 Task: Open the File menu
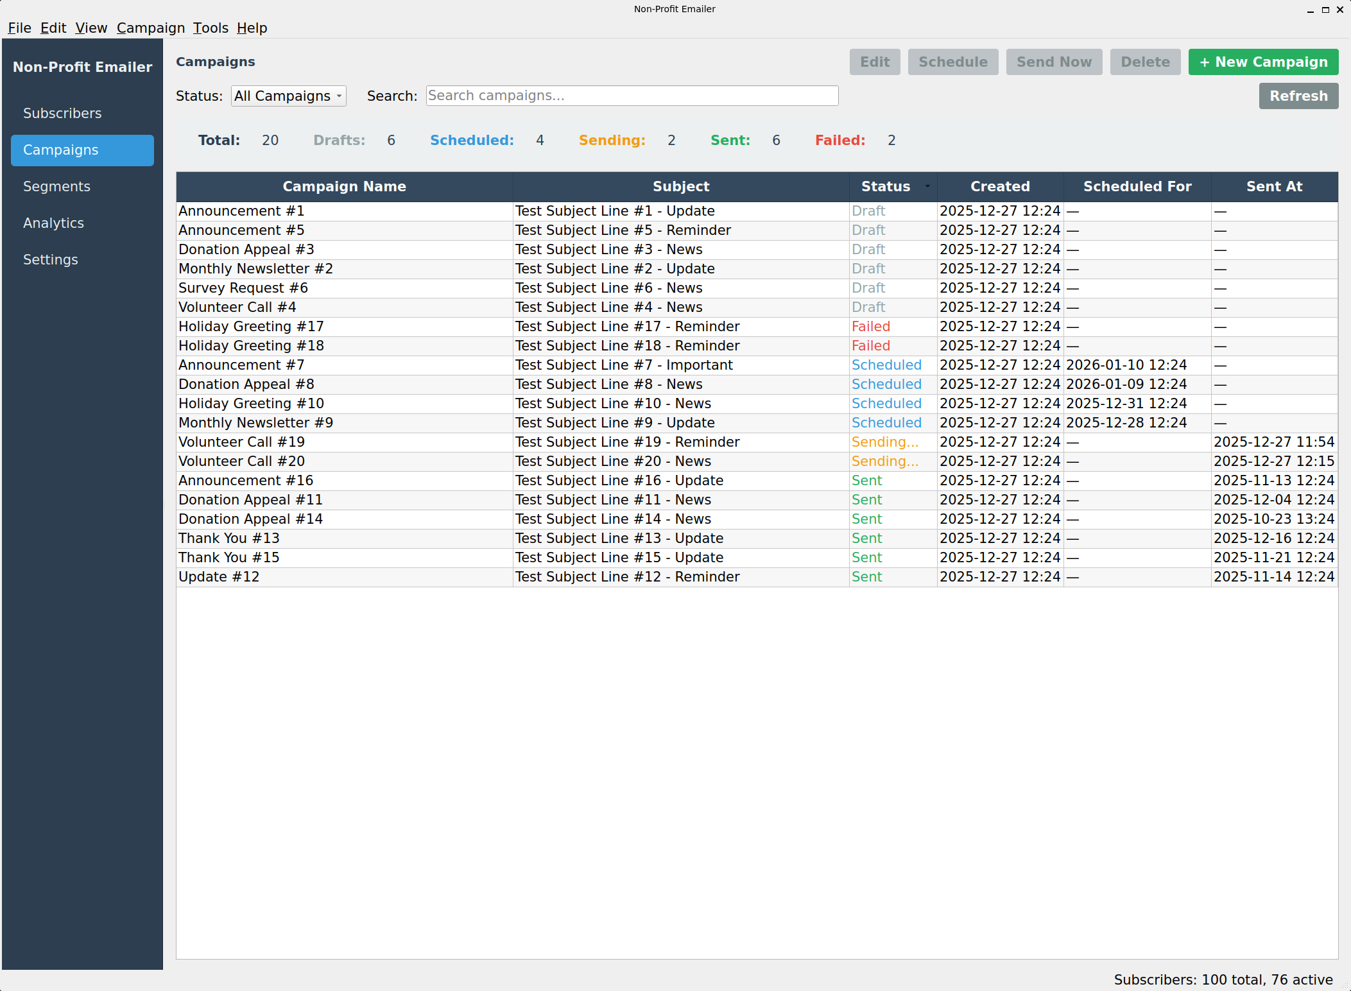click(19, 28)
